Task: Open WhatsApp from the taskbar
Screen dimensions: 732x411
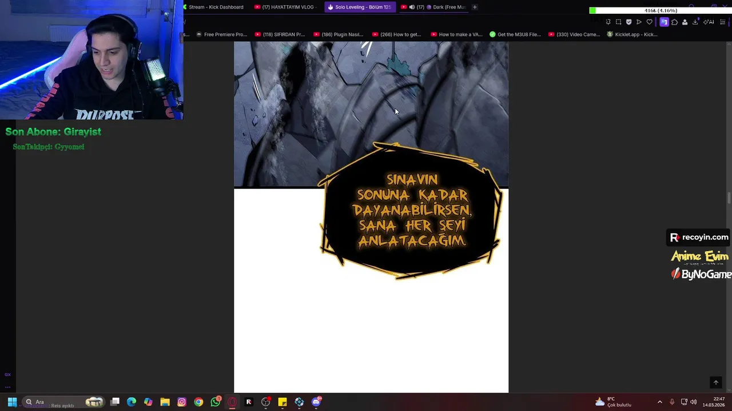Action: click(x=216, y=402)
